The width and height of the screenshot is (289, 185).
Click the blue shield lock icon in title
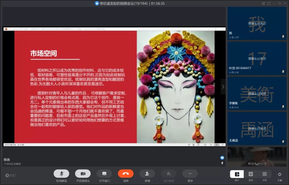(97, 3)
